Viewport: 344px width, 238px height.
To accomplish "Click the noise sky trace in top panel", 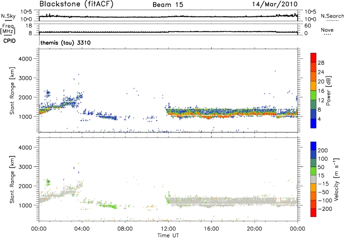I will click(168, 16).
